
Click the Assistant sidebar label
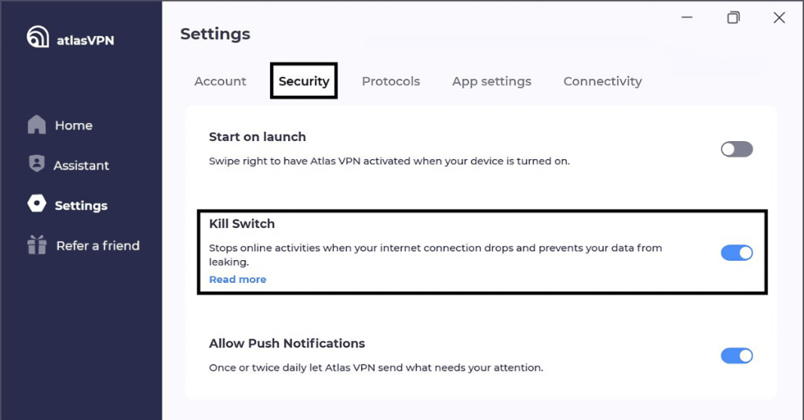click(81, 165)
